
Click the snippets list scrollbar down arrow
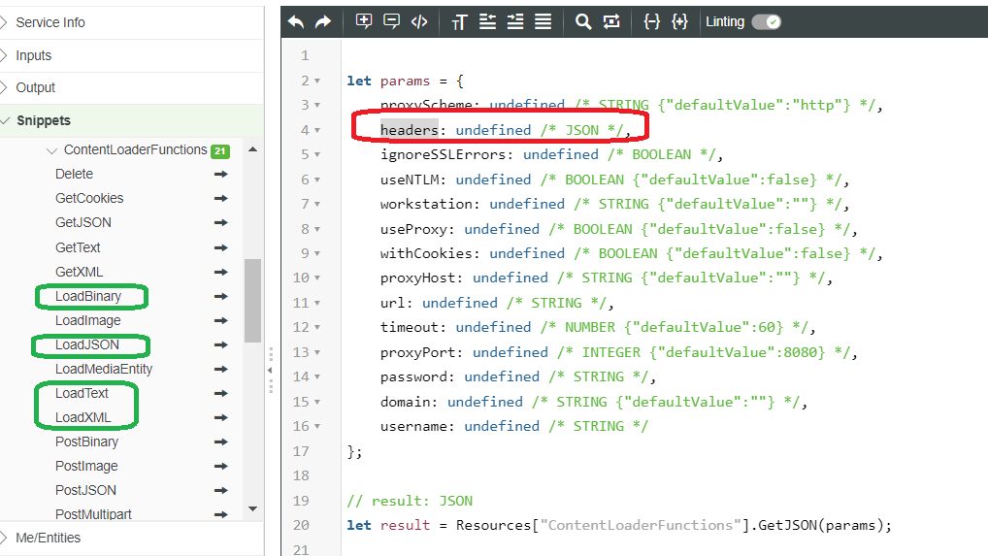[252, 508]
